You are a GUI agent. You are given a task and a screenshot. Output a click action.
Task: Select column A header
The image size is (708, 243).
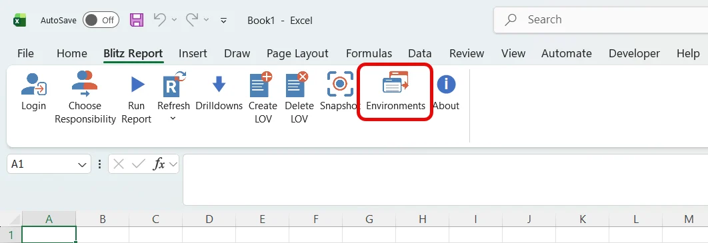[x=49, y=219]
